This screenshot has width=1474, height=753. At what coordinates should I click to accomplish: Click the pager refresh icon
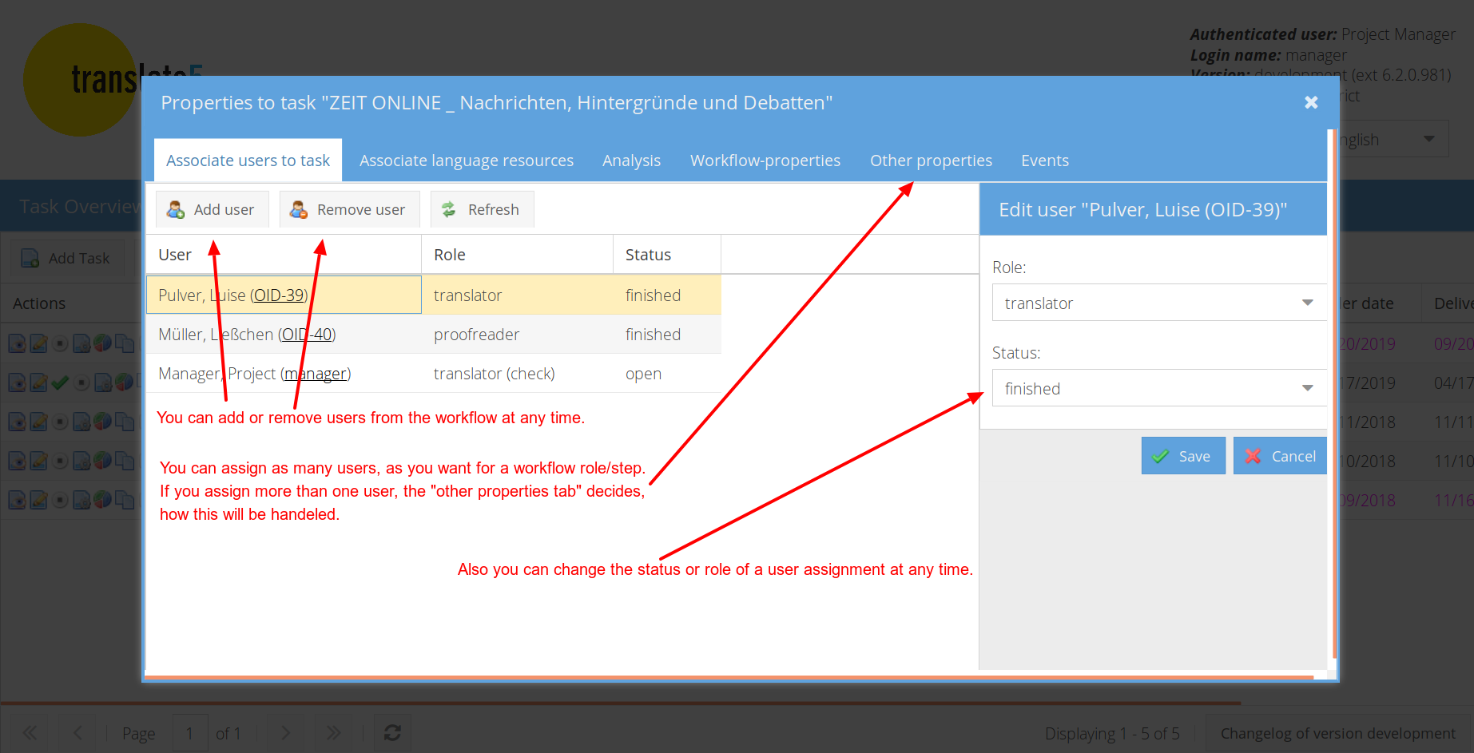pyautogui.click(x=392, y=732)
